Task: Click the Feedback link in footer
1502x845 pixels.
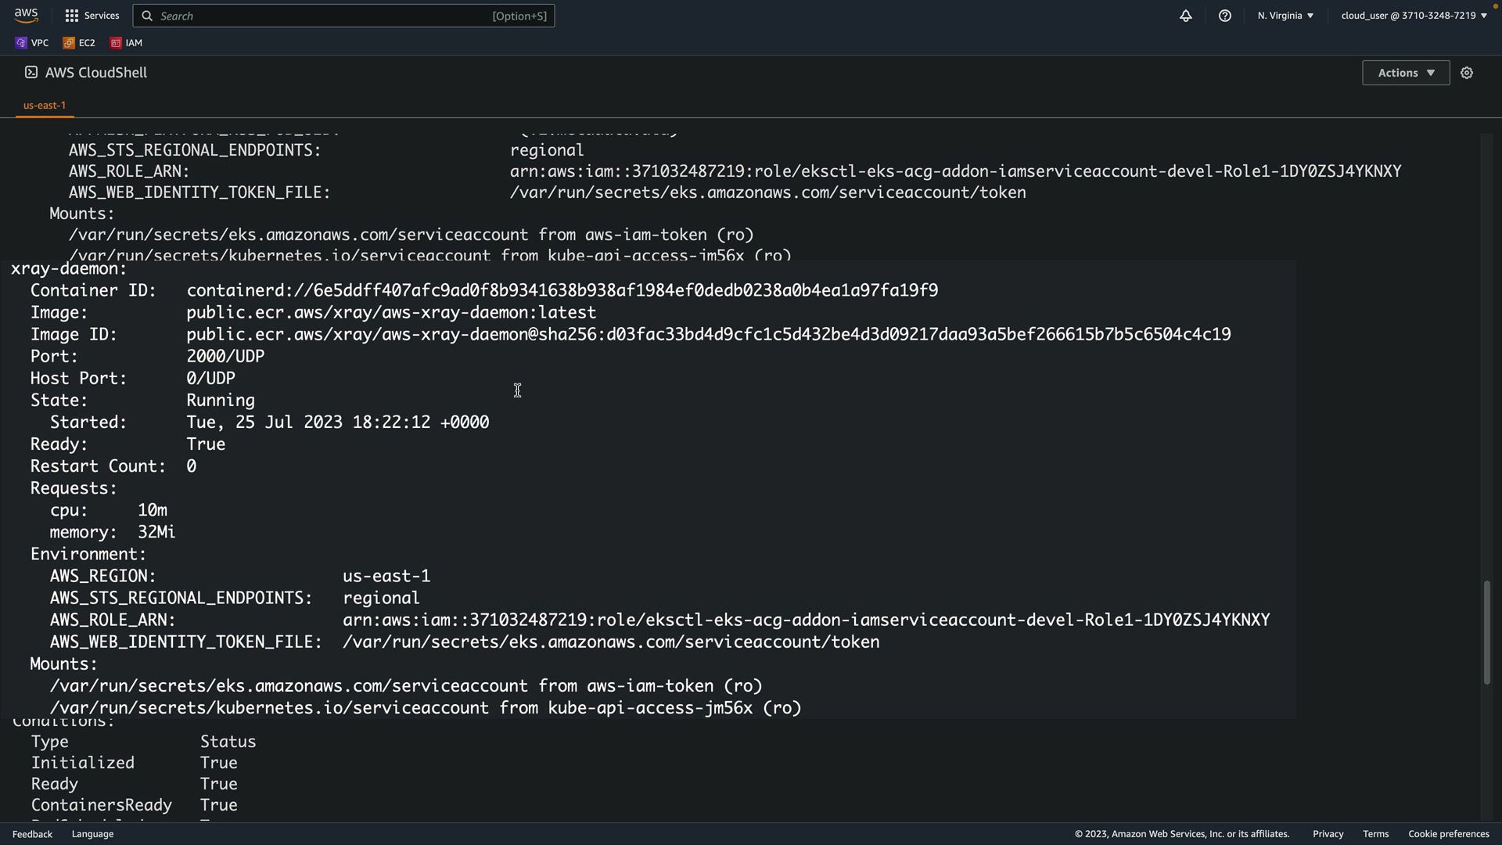Action: (32, 834)
